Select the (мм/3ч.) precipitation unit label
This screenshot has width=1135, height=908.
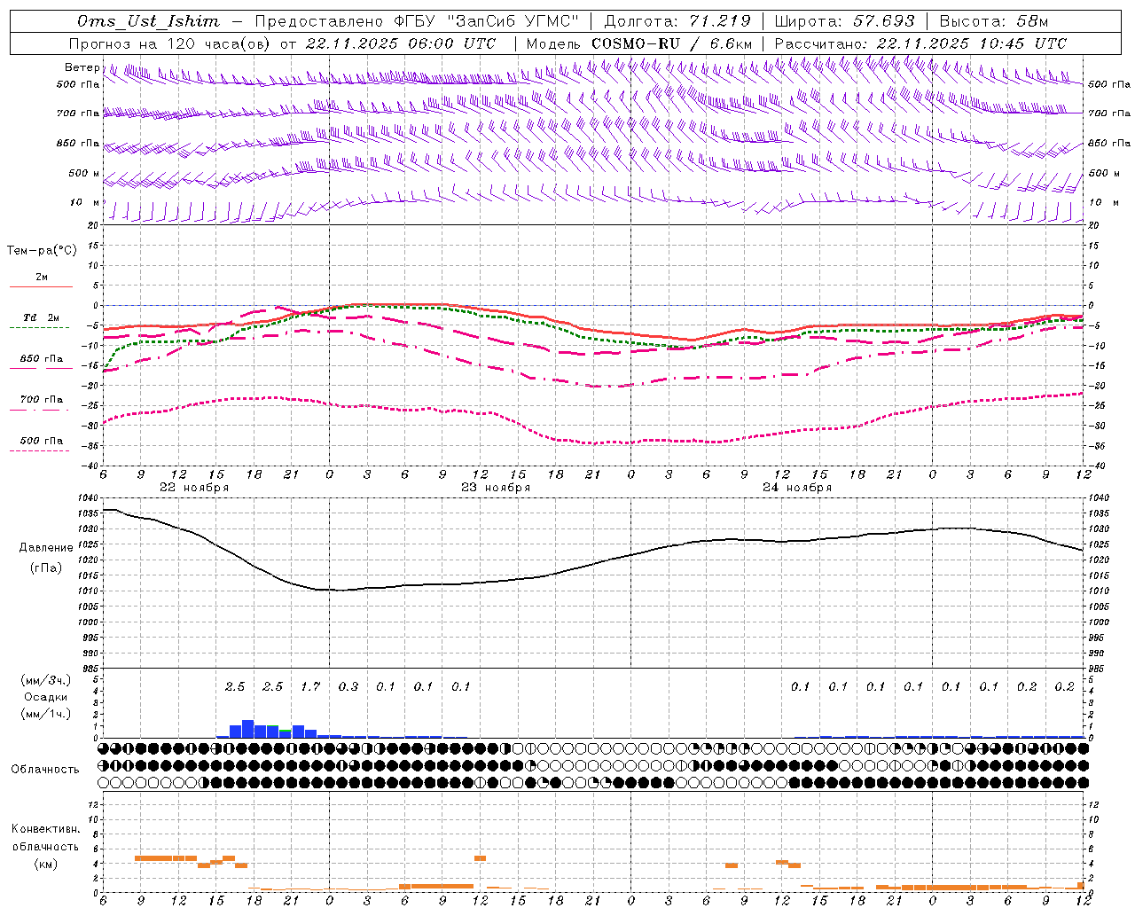coord(44,680)
